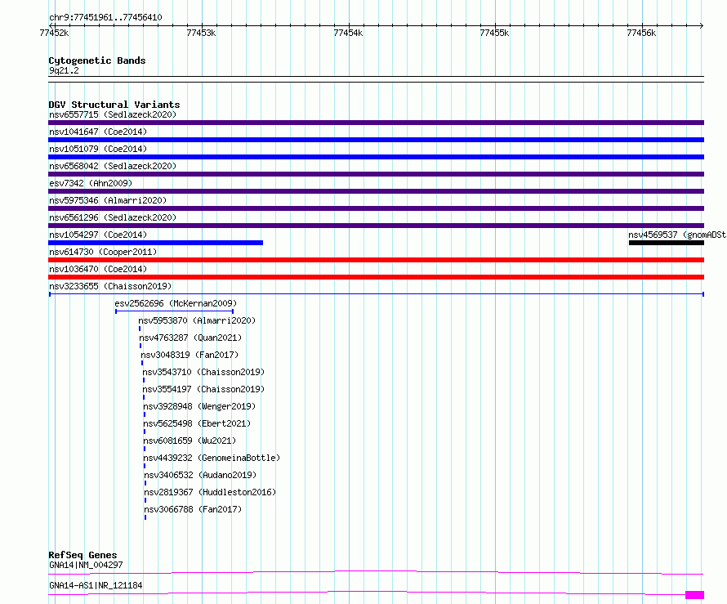This screenshot has width=727, height=604.
Task: Select nsv3554197 (Chaisson2019) label
Action: [203, 389]
